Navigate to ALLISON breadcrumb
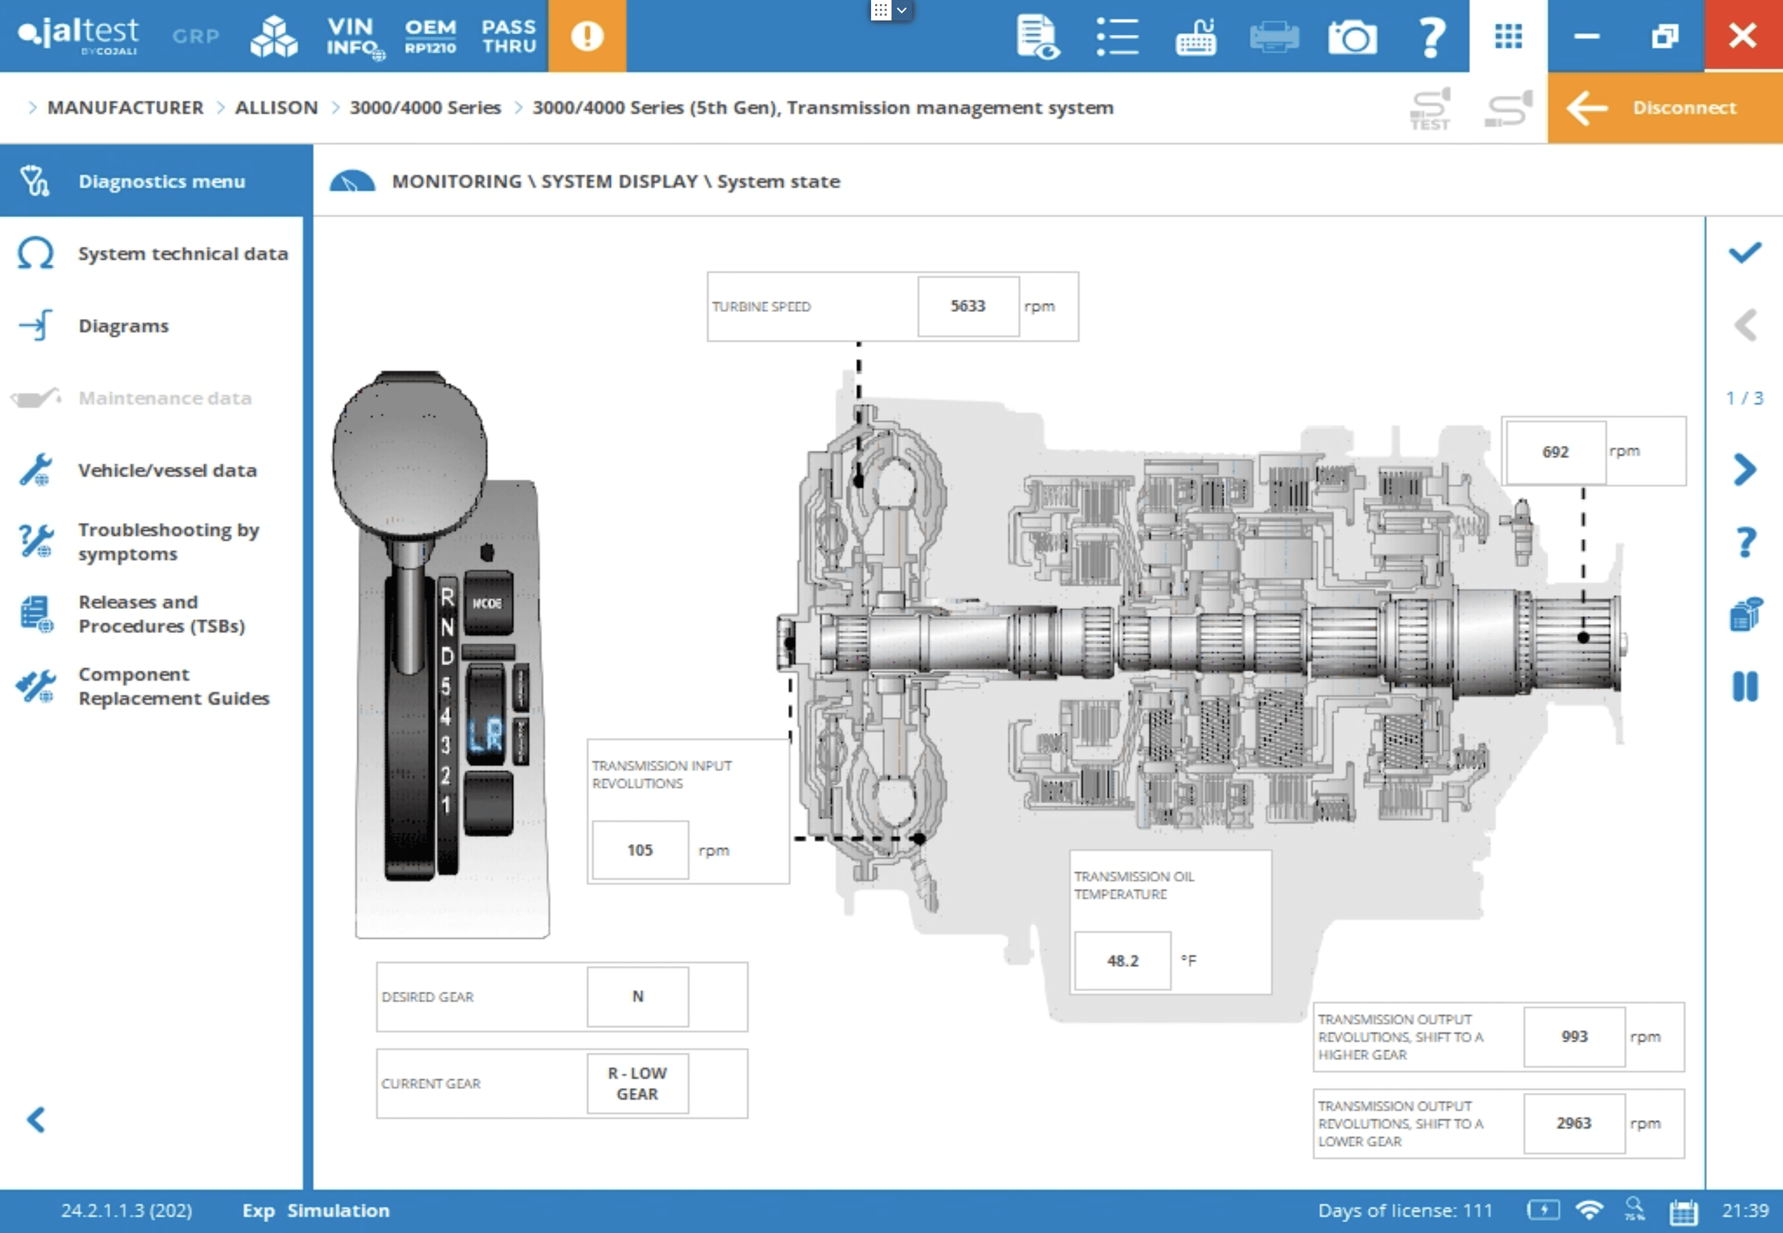Image resolution: width=1783 pixels, height=1233 pixels. coord(276,107)
